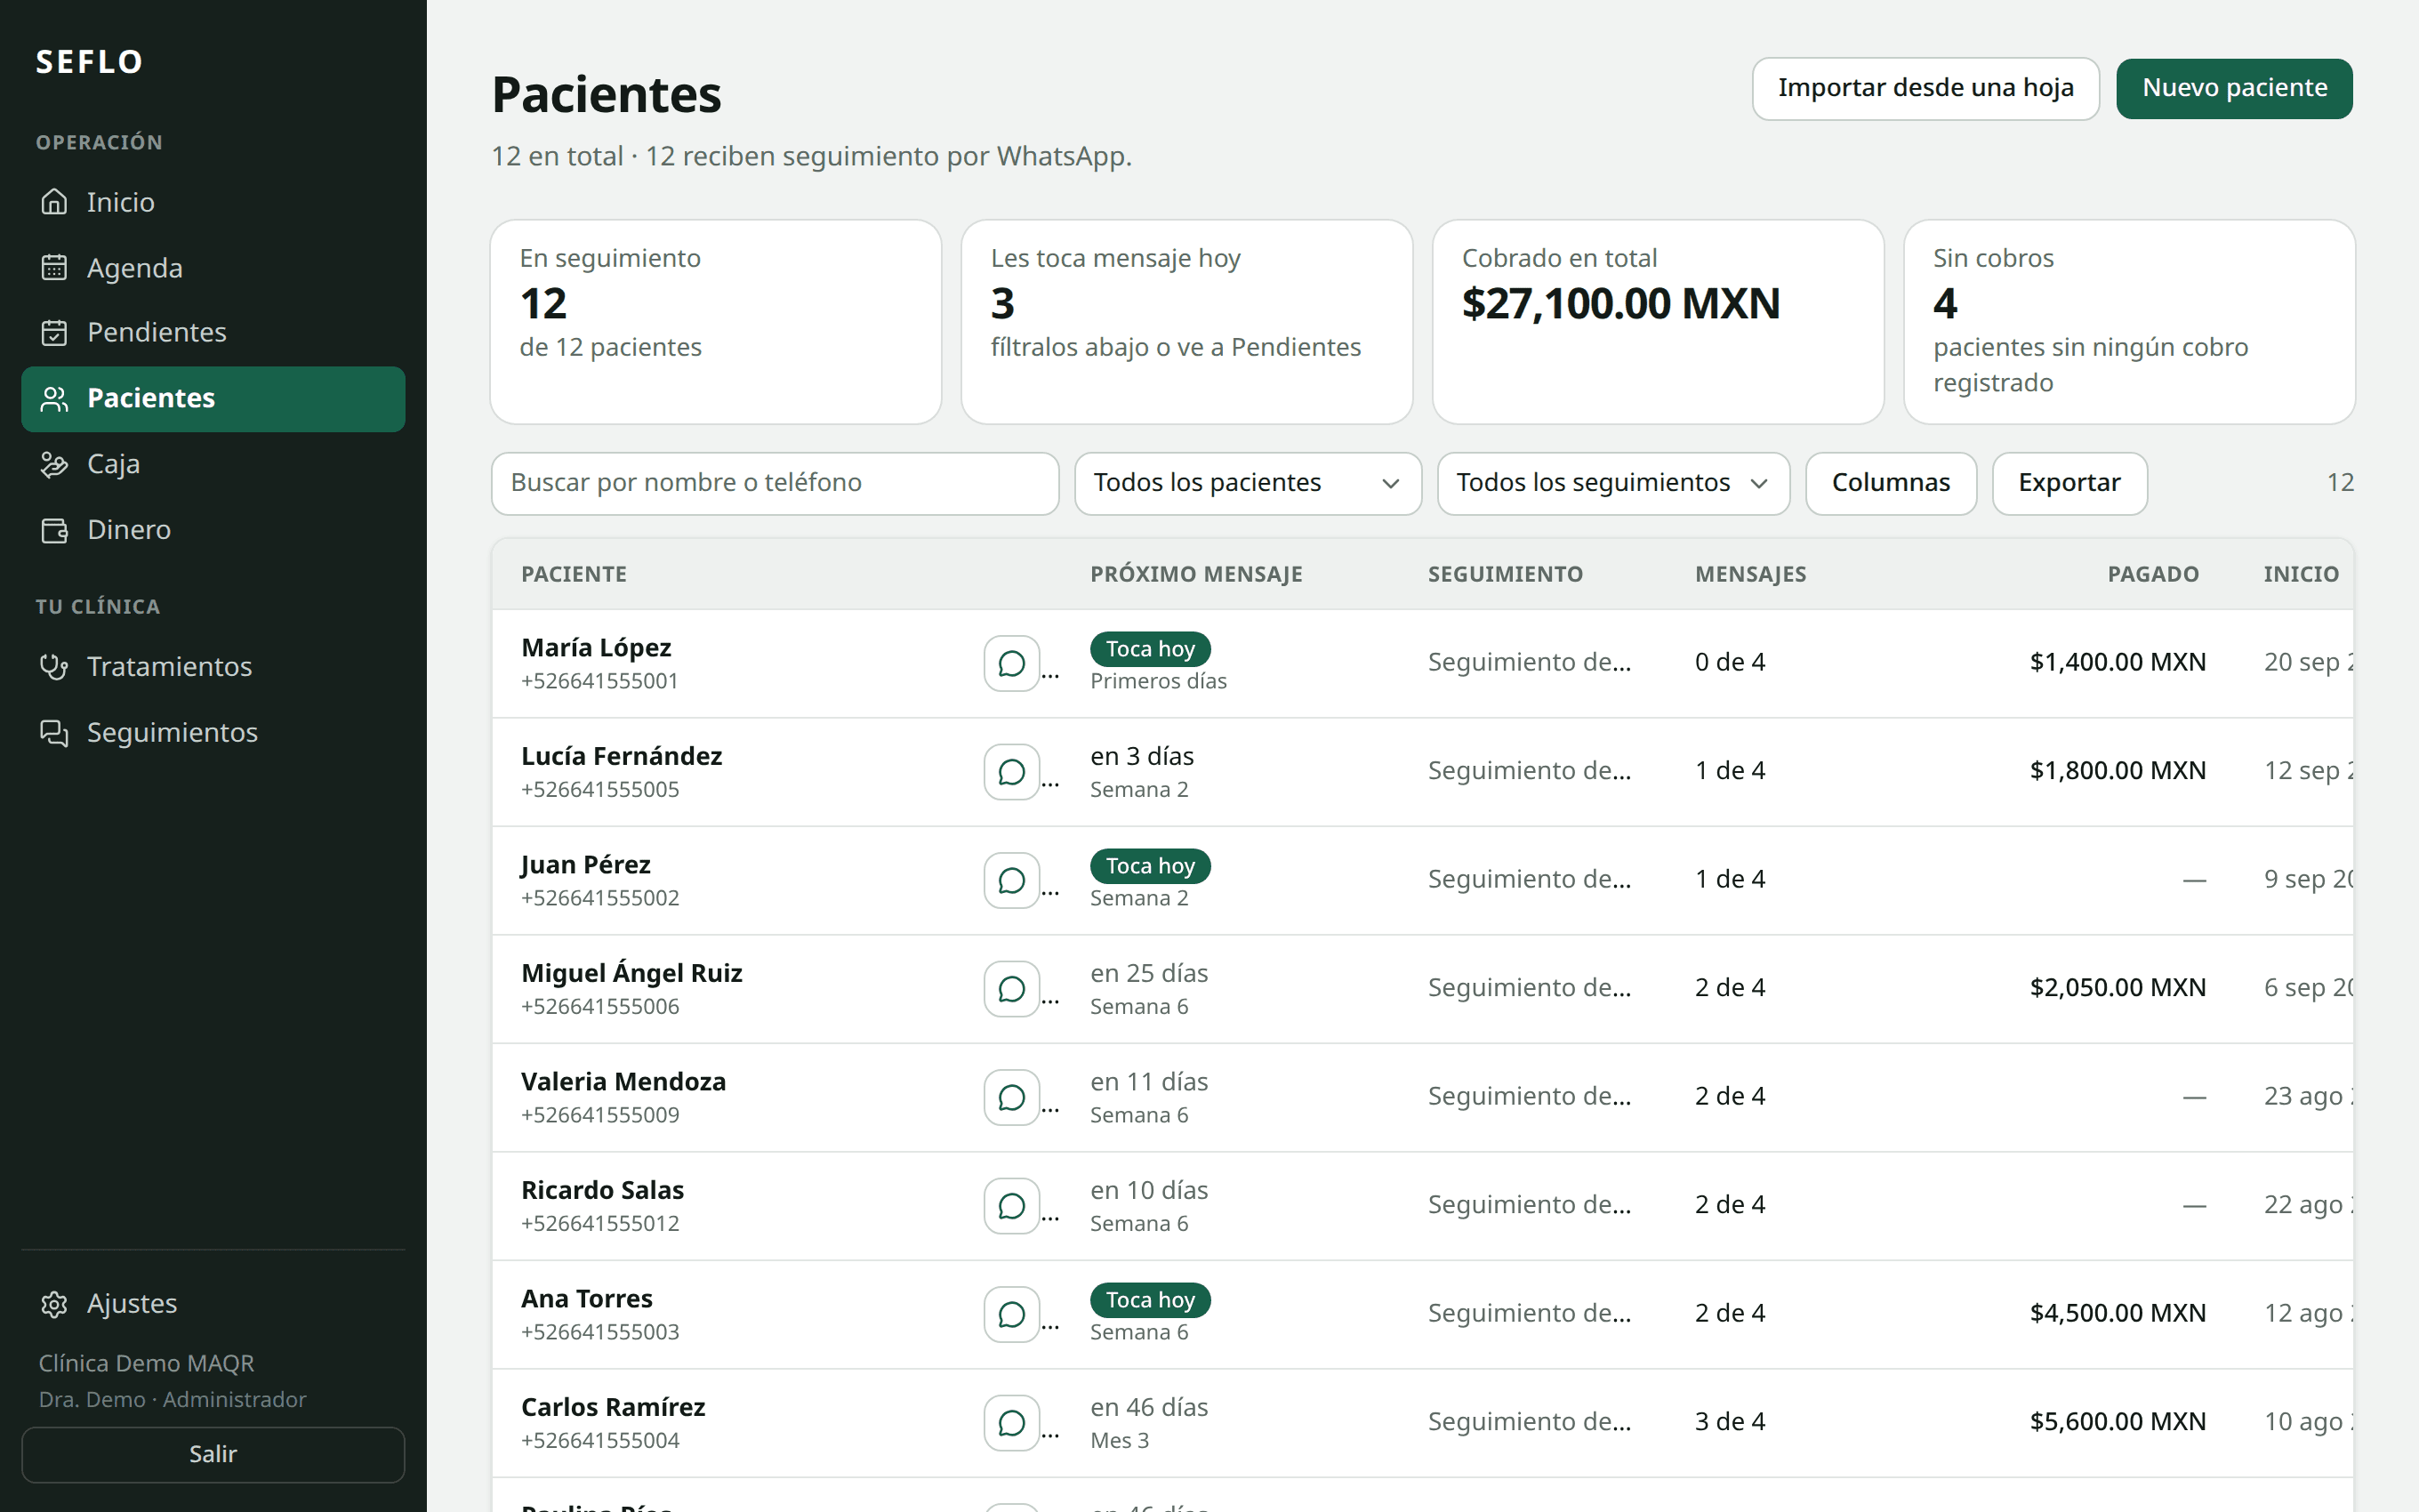Open patient Carlos Ramírez
The image size is (2419, 1512).
tap(614, 1407)
